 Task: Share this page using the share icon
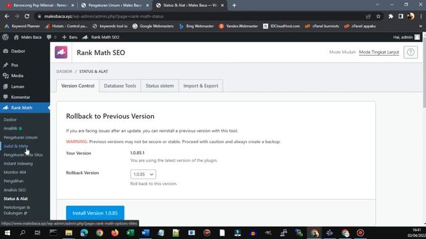point(368,16)
